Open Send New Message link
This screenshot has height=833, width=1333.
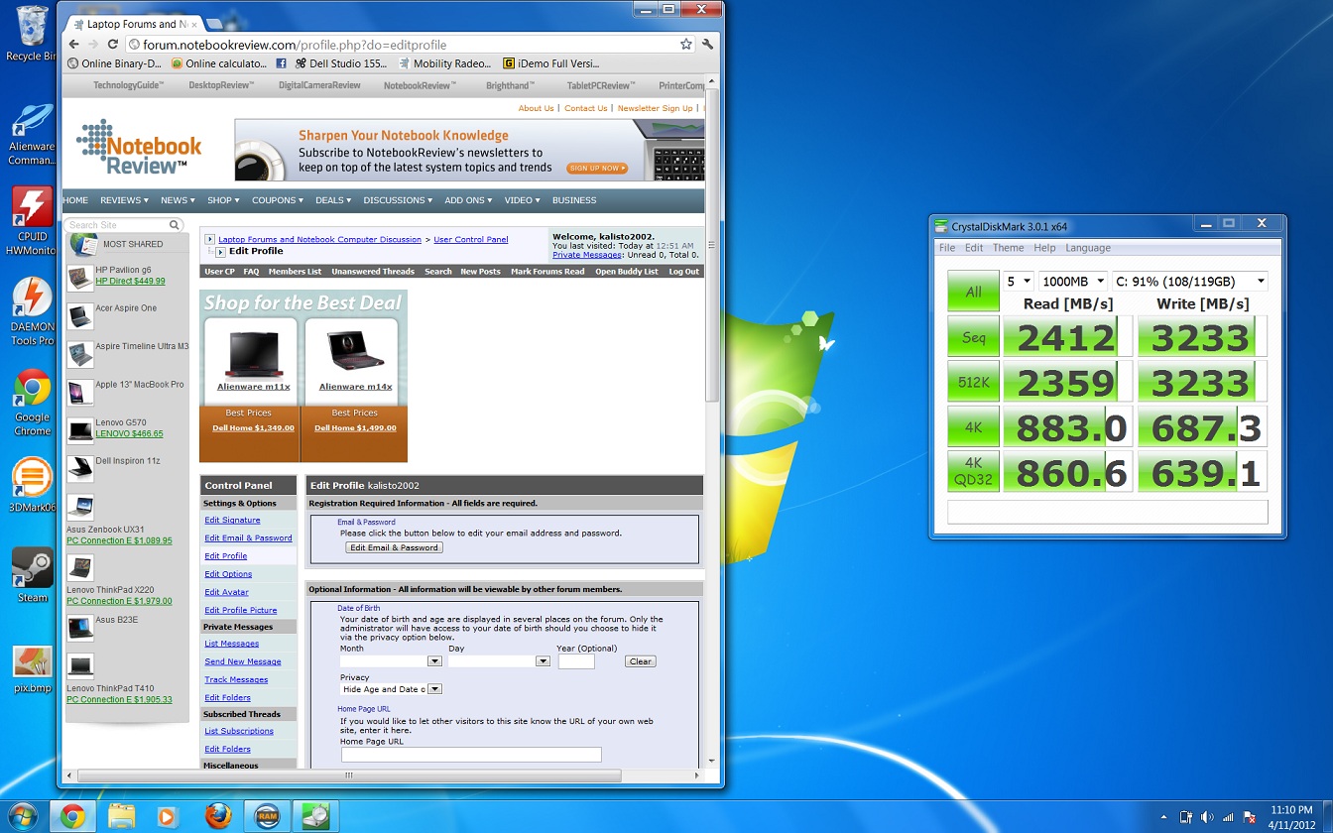coord(243,661)
